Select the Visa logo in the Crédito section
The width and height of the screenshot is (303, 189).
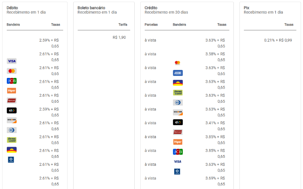point(177,161)
